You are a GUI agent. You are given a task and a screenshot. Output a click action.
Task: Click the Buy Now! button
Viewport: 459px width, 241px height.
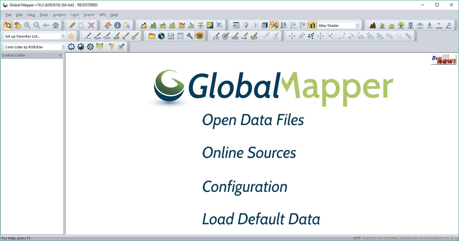(444, 59)
